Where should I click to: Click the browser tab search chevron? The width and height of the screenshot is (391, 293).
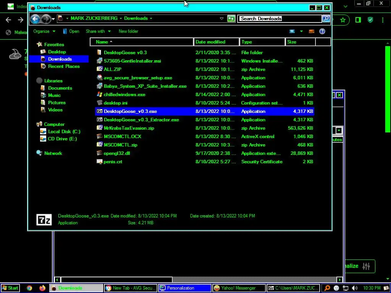pyautogui.click(x=345, y=6)
